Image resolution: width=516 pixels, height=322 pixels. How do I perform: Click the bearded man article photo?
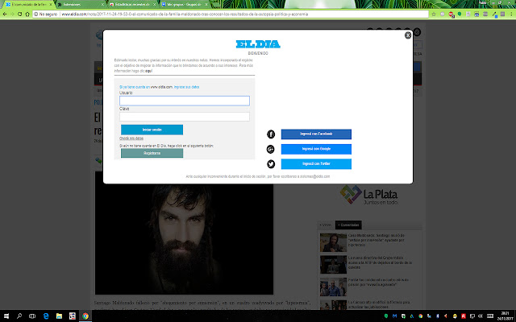click(184, 233)
